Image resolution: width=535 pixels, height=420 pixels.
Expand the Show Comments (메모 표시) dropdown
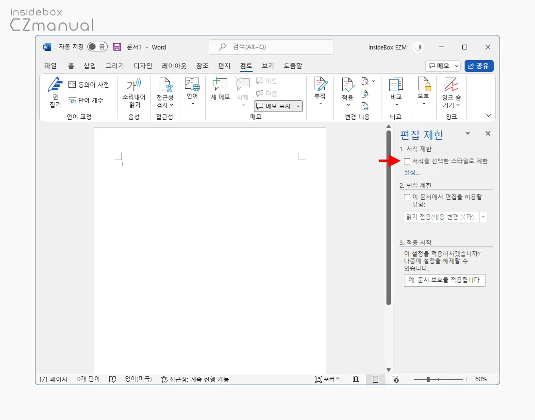coord(298,106)
